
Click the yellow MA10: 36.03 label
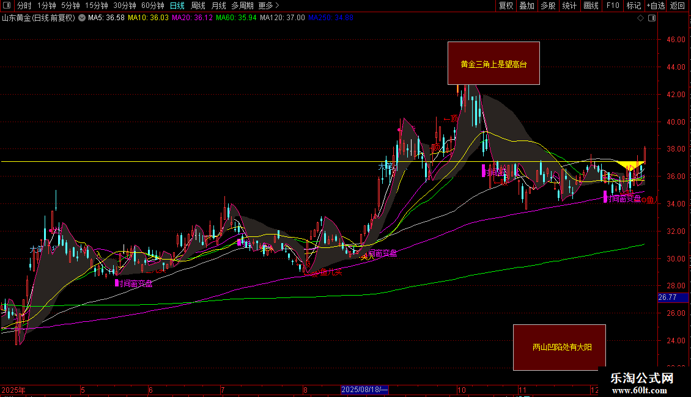(x=148, y=18)
